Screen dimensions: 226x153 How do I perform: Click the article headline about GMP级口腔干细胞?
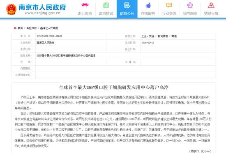[x=113, y=87]
